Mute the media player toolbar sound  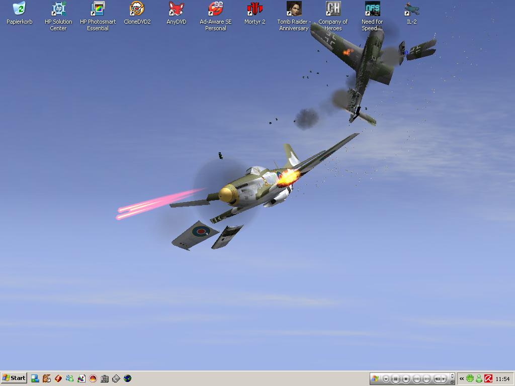point(438,379)
